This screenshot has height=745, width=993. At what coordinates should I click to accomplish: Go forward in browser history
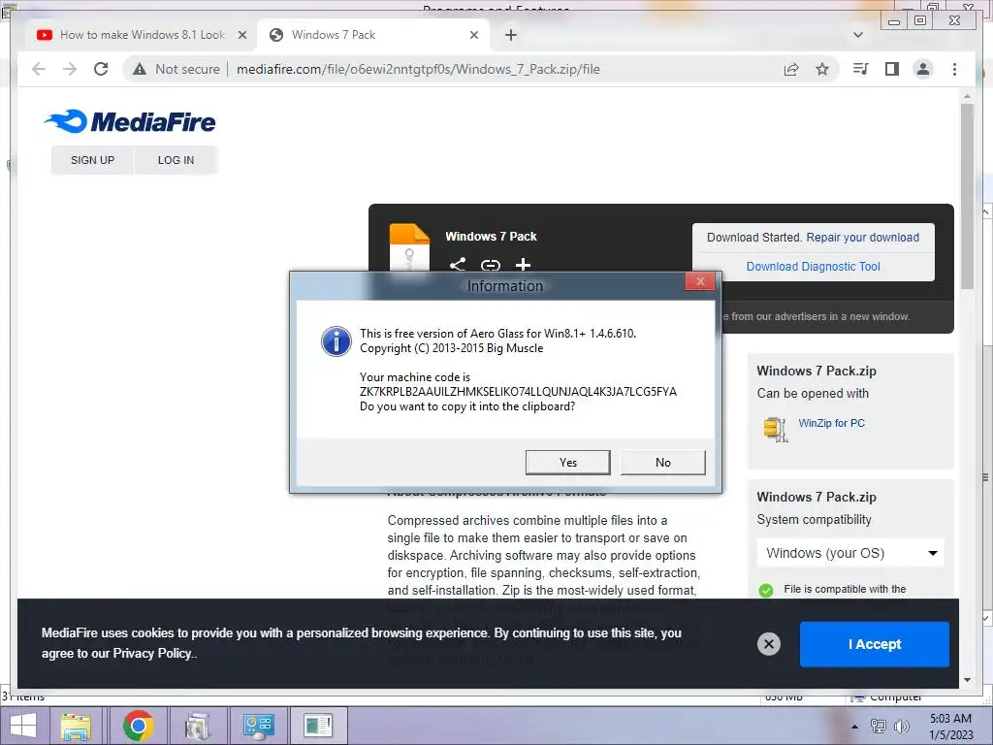70,69
